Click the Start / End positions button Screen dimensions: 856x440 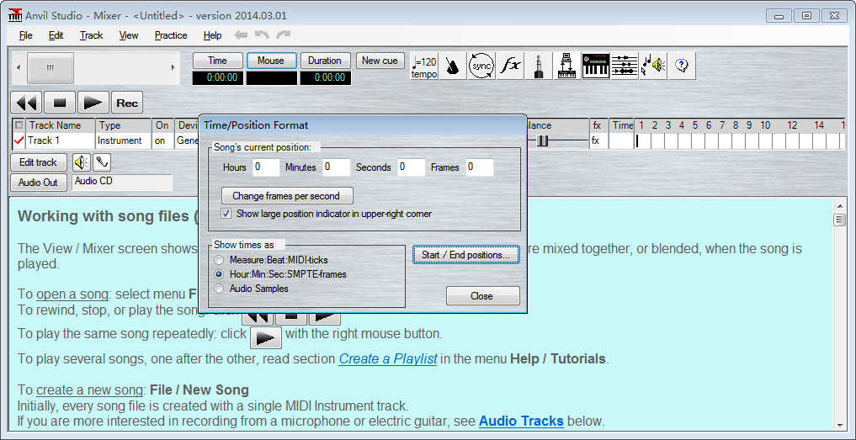(x=465, y=254)
